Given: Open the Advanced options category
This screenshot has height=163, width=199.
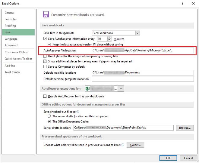Looking at the screenshot, I should tap(11, 45).
